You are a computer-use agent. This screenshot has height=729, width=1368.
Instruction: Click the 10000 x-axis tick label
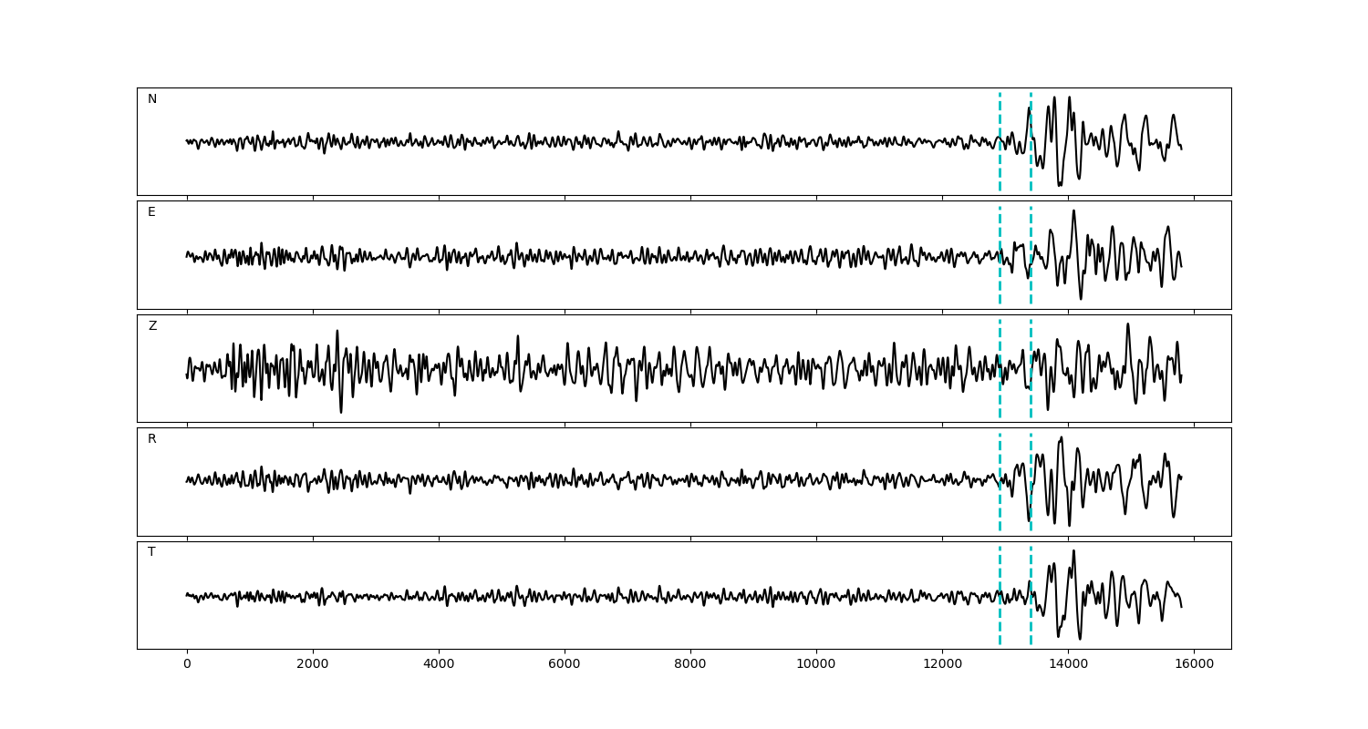tap(816, 665)
